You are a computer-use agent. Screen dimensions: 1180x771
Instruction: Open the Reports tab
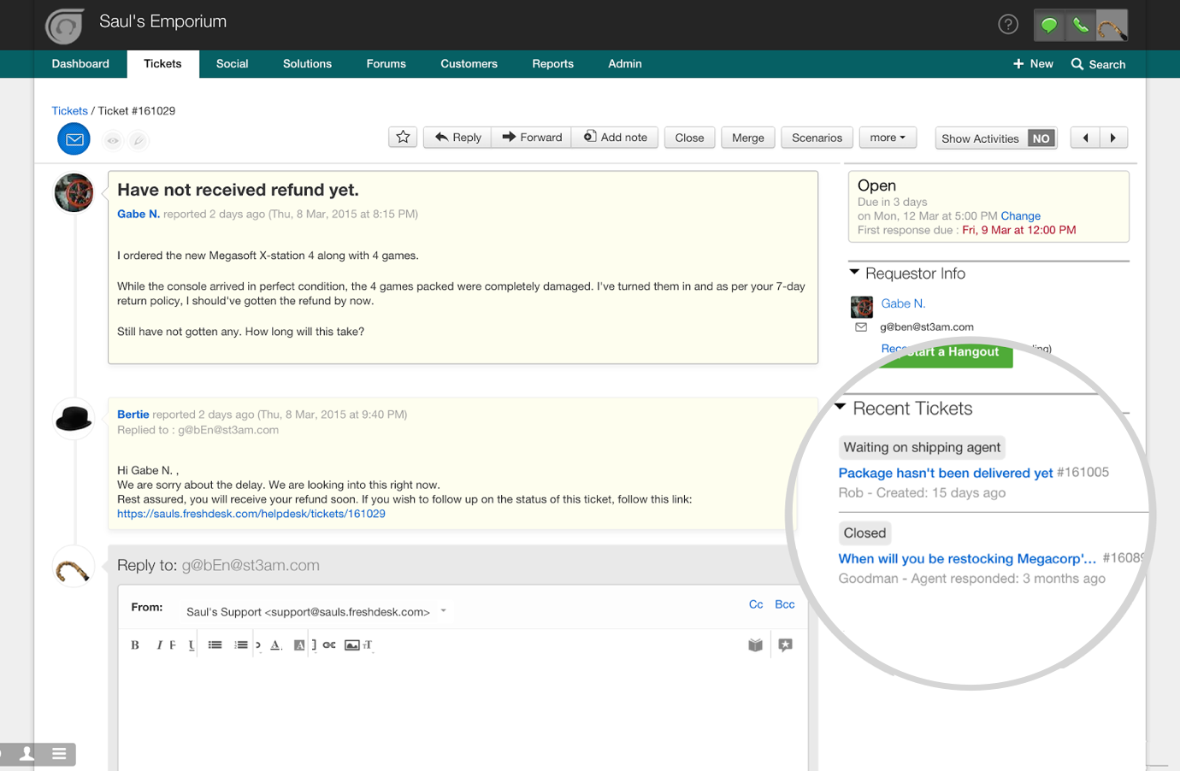(552, 64)
